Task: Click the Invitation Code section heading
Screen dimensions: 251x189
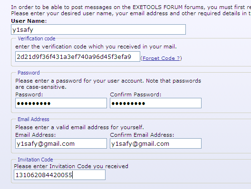Action: point(35,160)
